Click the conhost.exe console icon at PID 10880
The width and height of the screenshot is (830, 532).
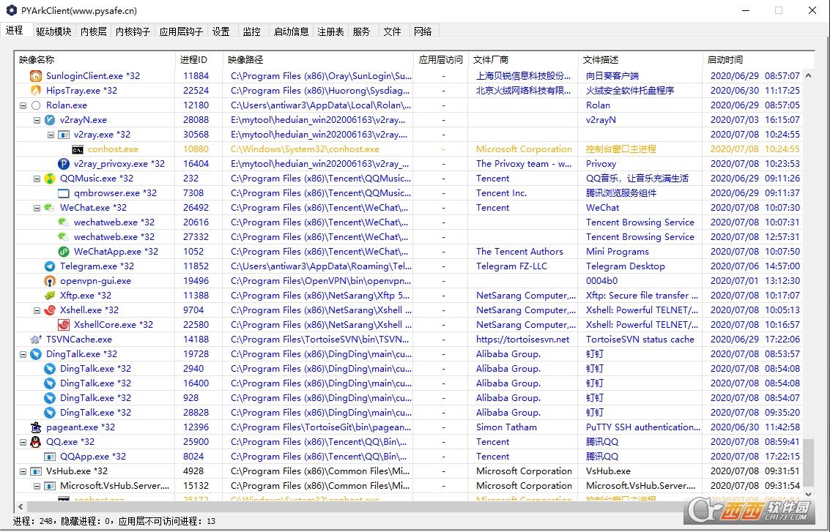(77, 150)
